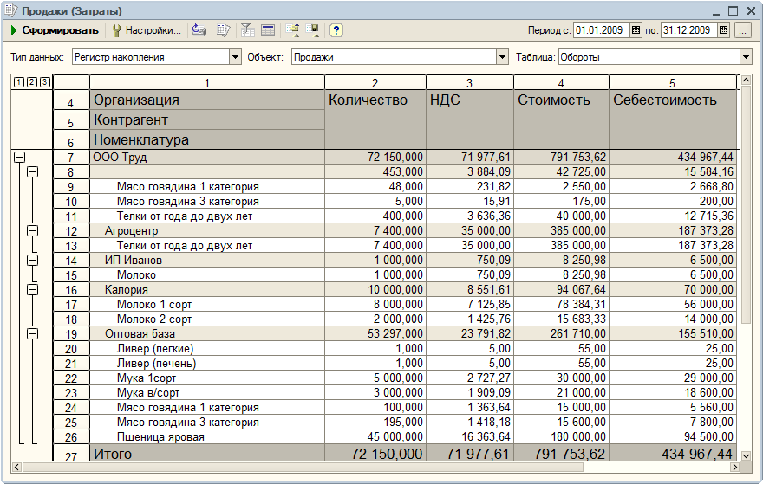
Task: Click the vertical scrollbar down arrow
Action: [746, 455]
